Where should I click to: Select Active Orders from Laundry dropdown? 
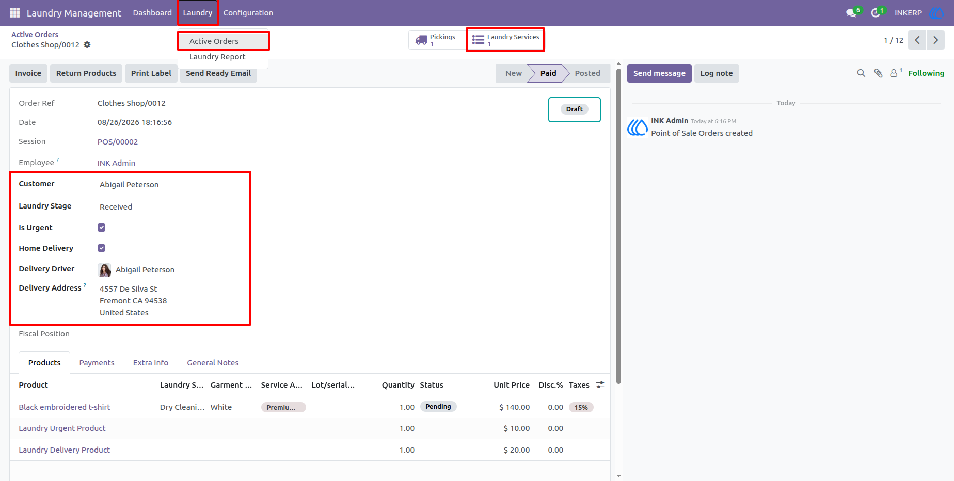tap(223, 41)
